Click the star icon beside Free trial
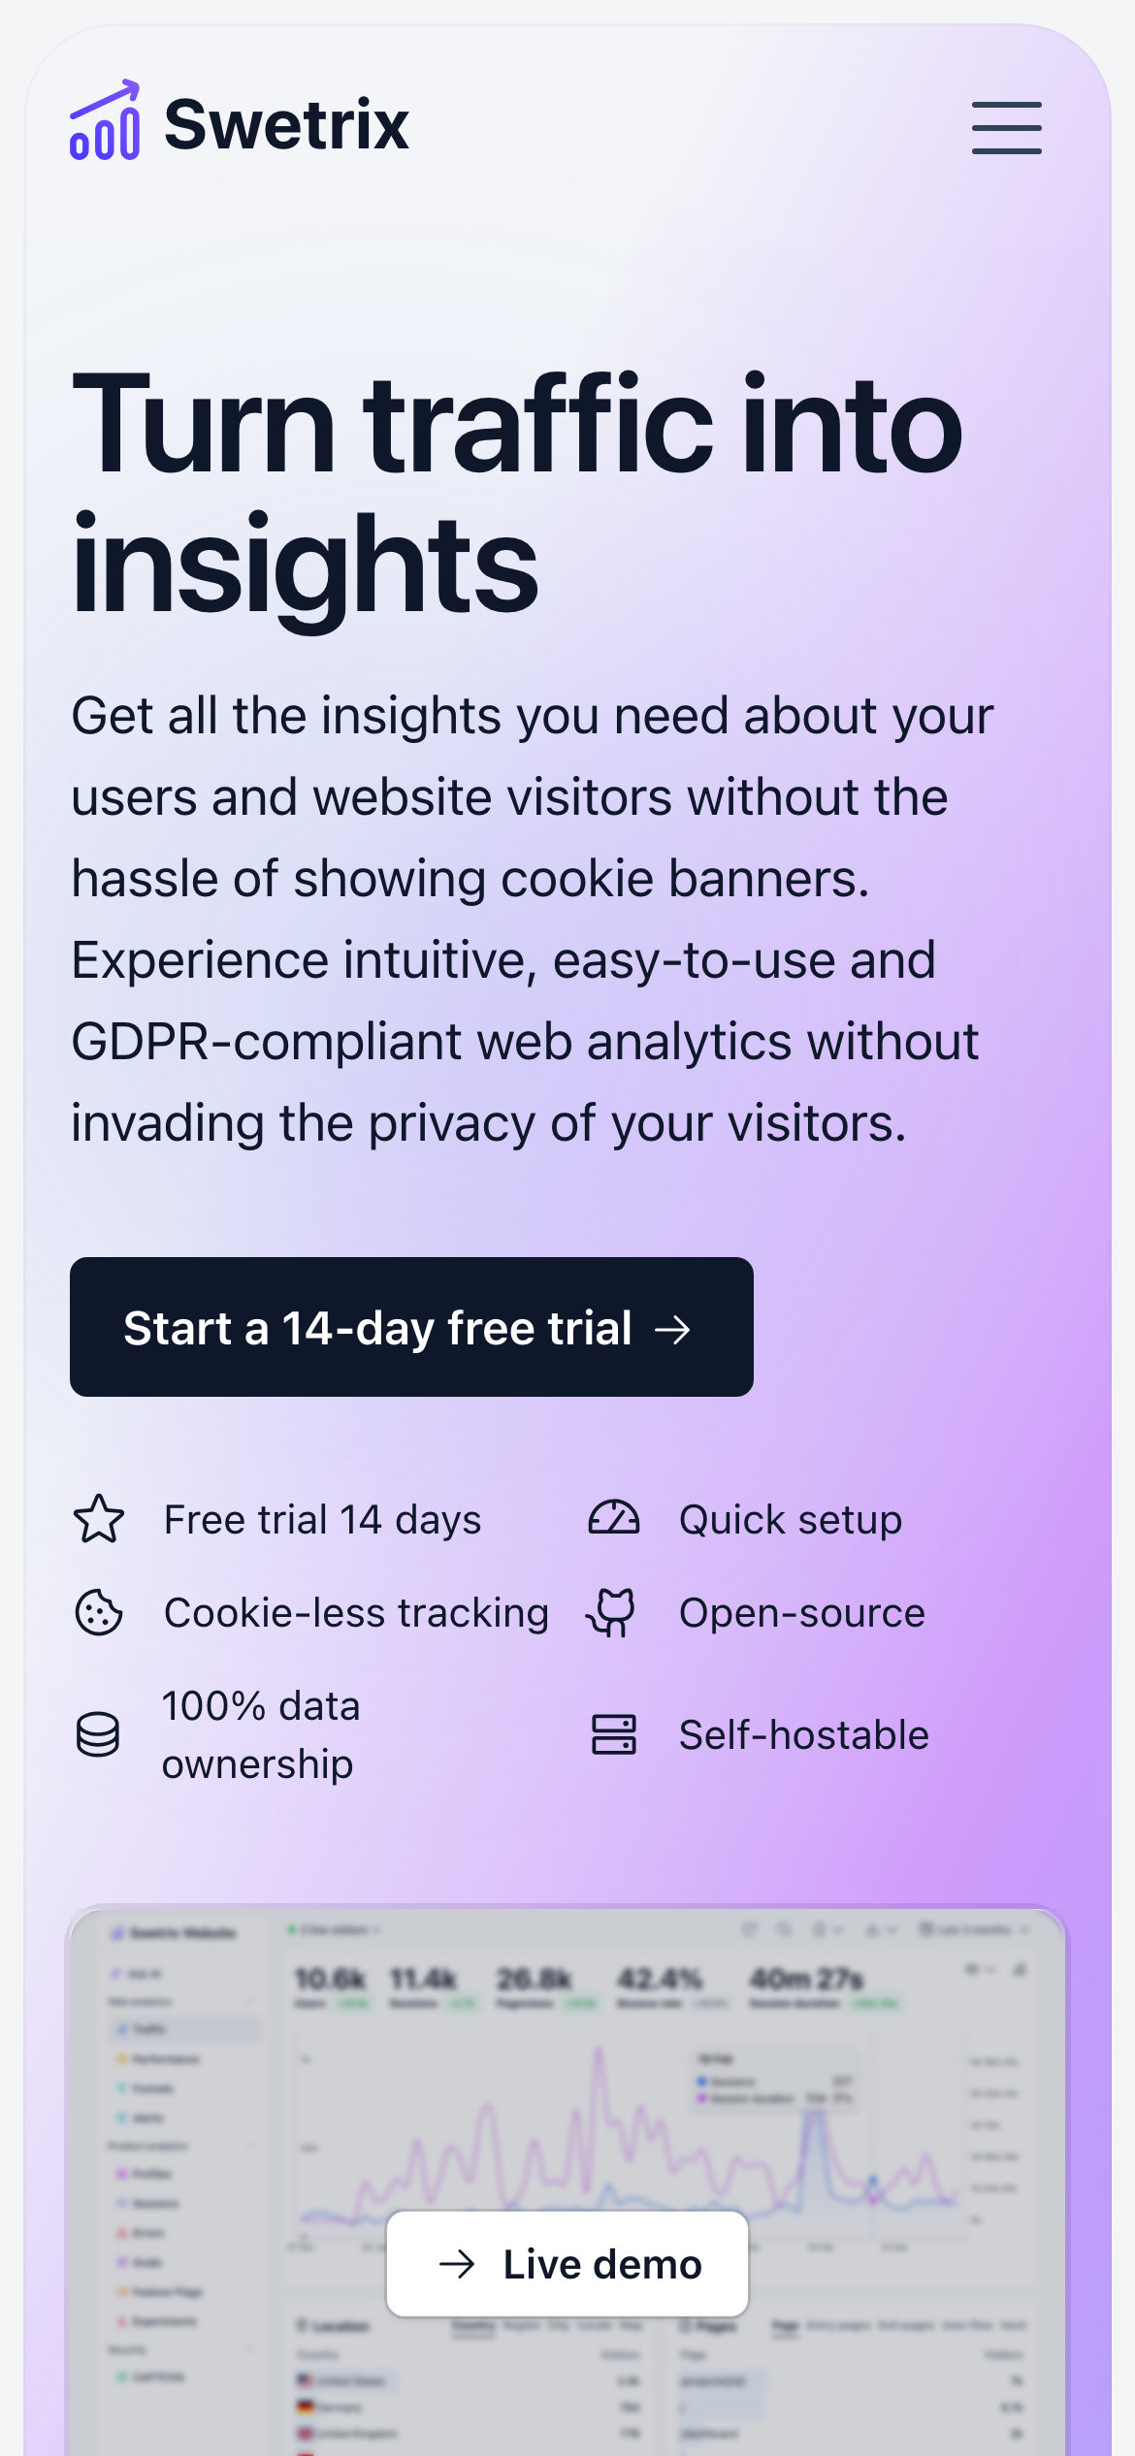1135x2456 pixels. point(99,1519)
